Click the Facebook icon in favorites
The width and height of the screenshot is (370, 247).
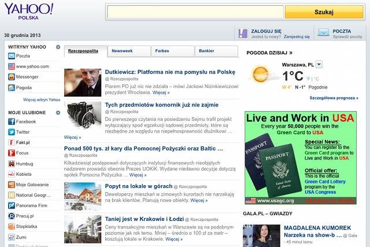[x=12, y=121]
